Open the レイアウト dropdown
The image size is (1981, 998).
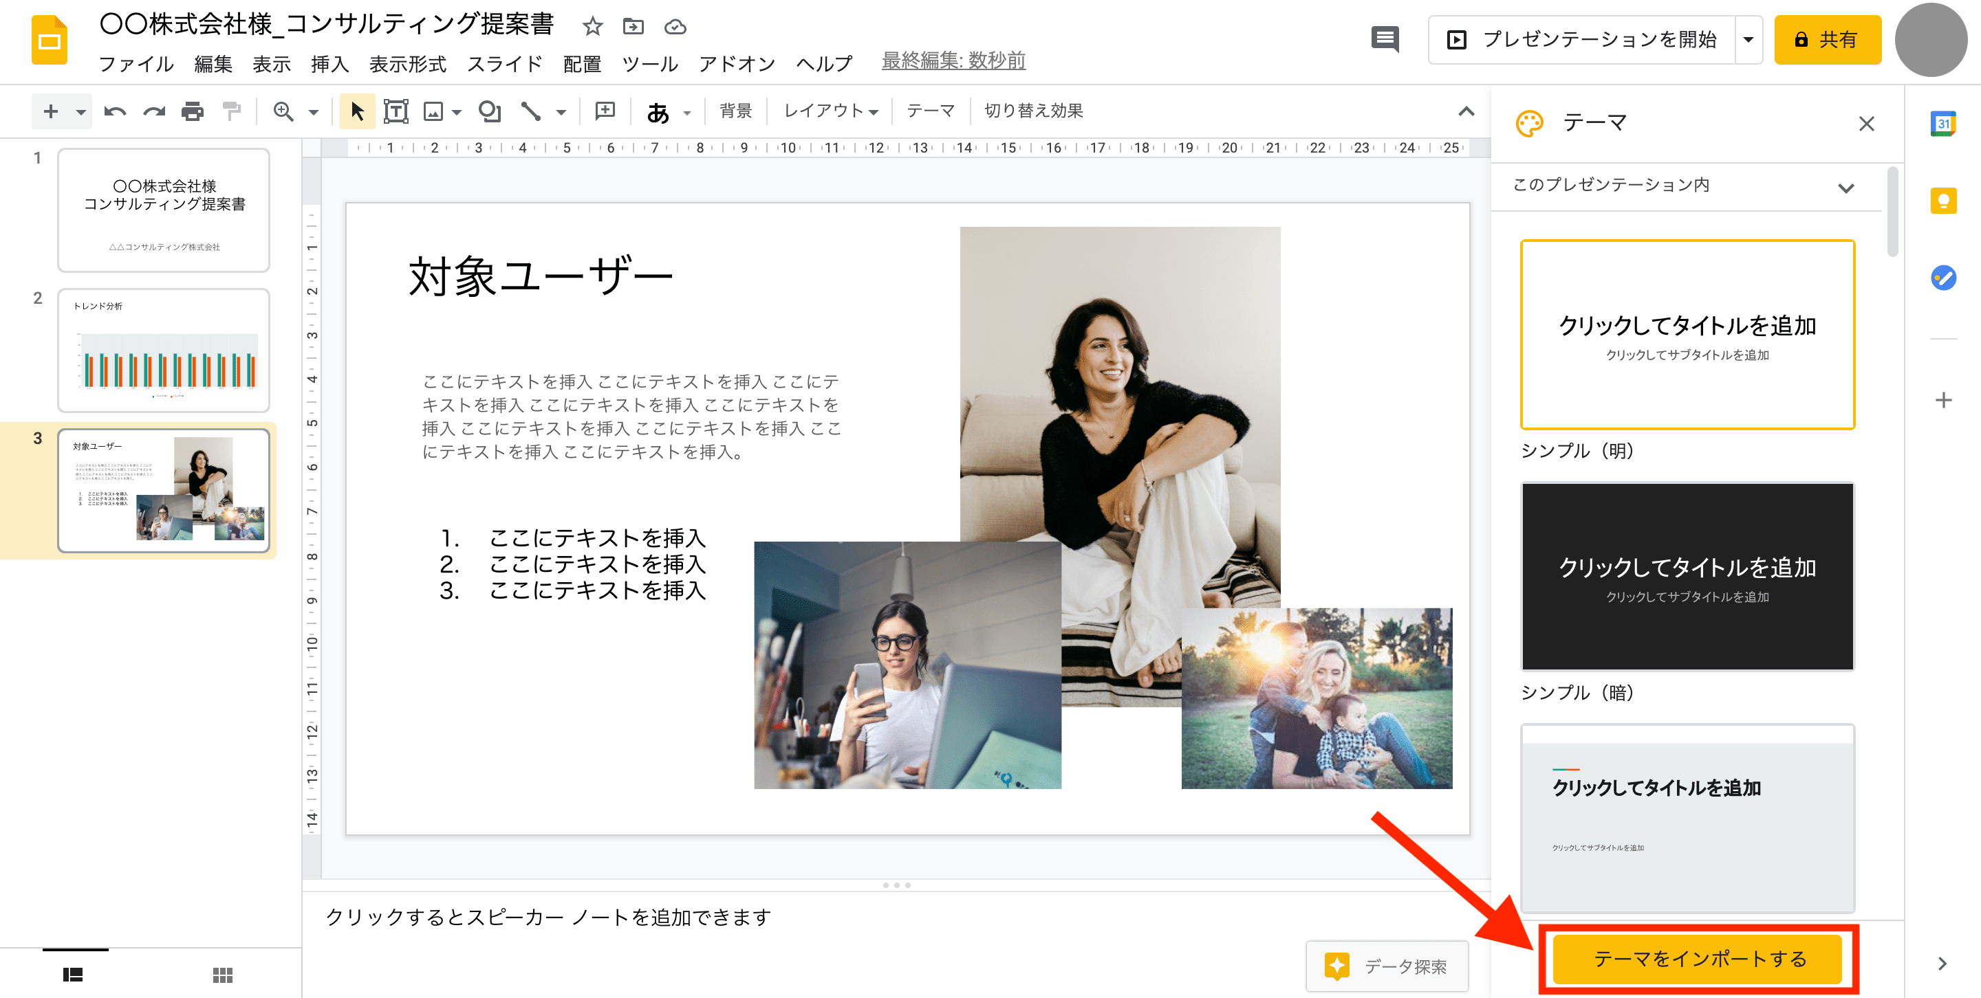(x=830, y=111)
